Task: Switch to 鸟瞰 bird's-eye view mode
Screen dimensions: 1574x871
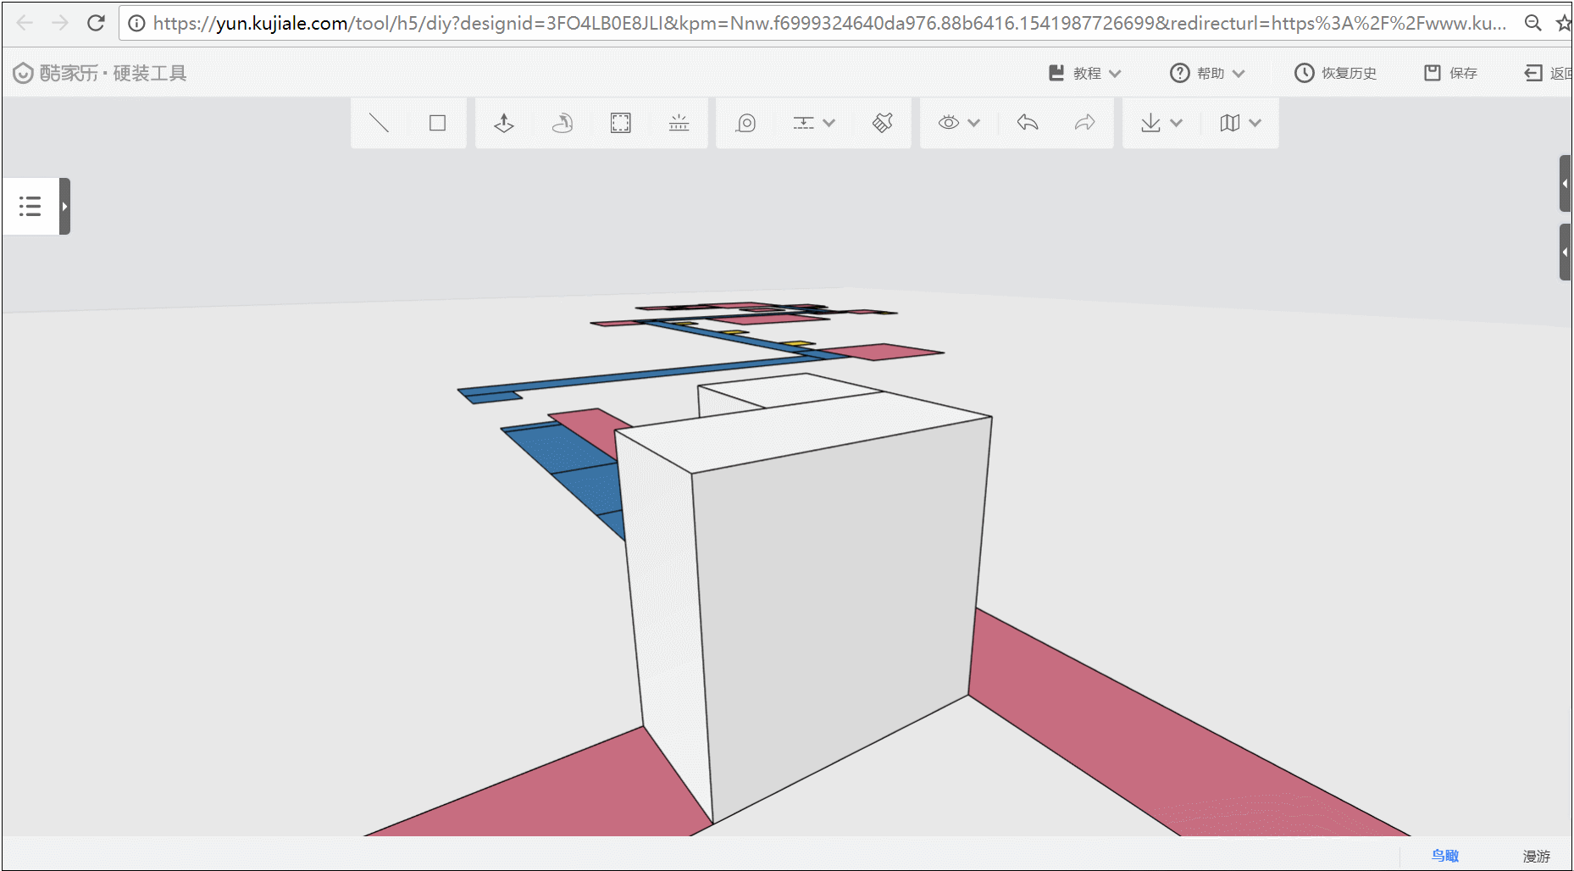Action: 1444,856
